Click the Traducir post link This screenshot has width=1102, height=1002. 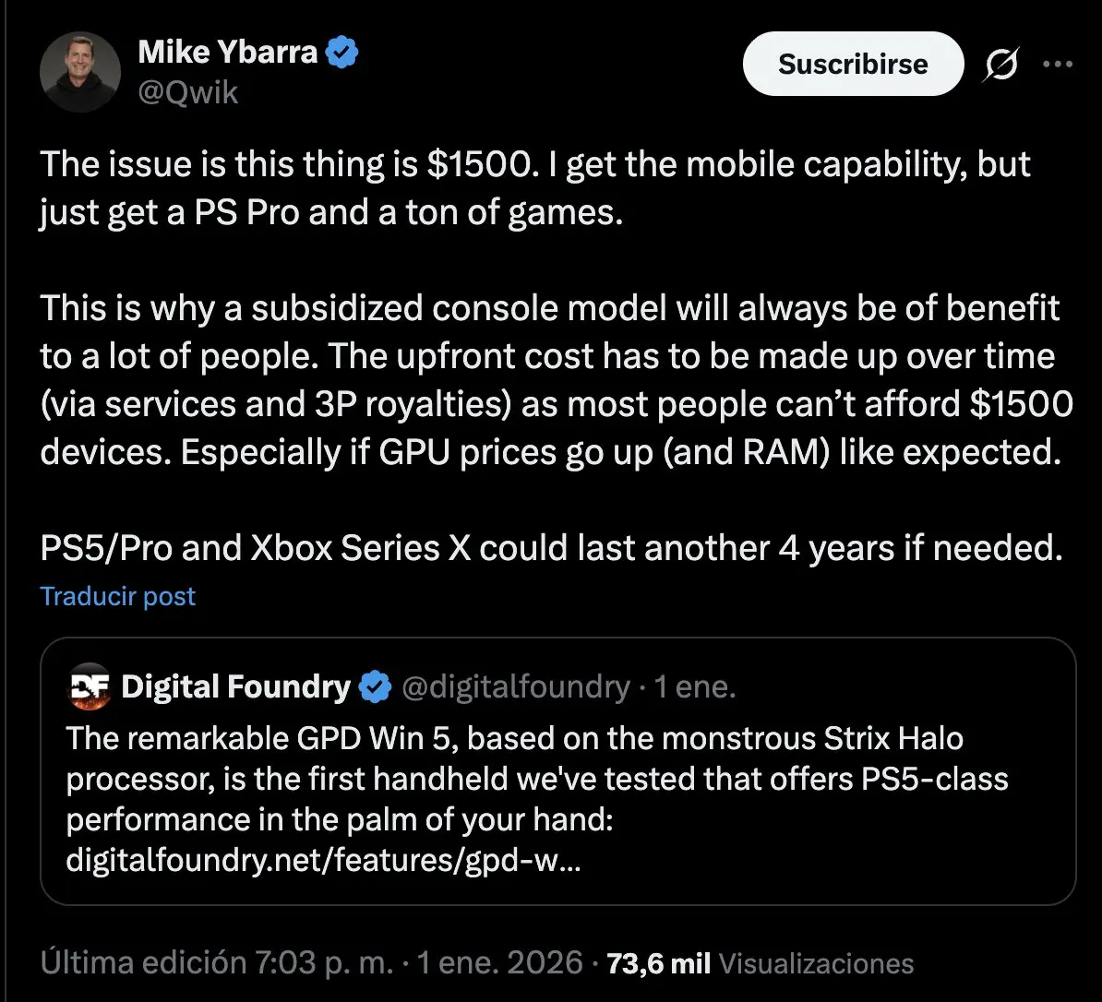pos(118,596)
